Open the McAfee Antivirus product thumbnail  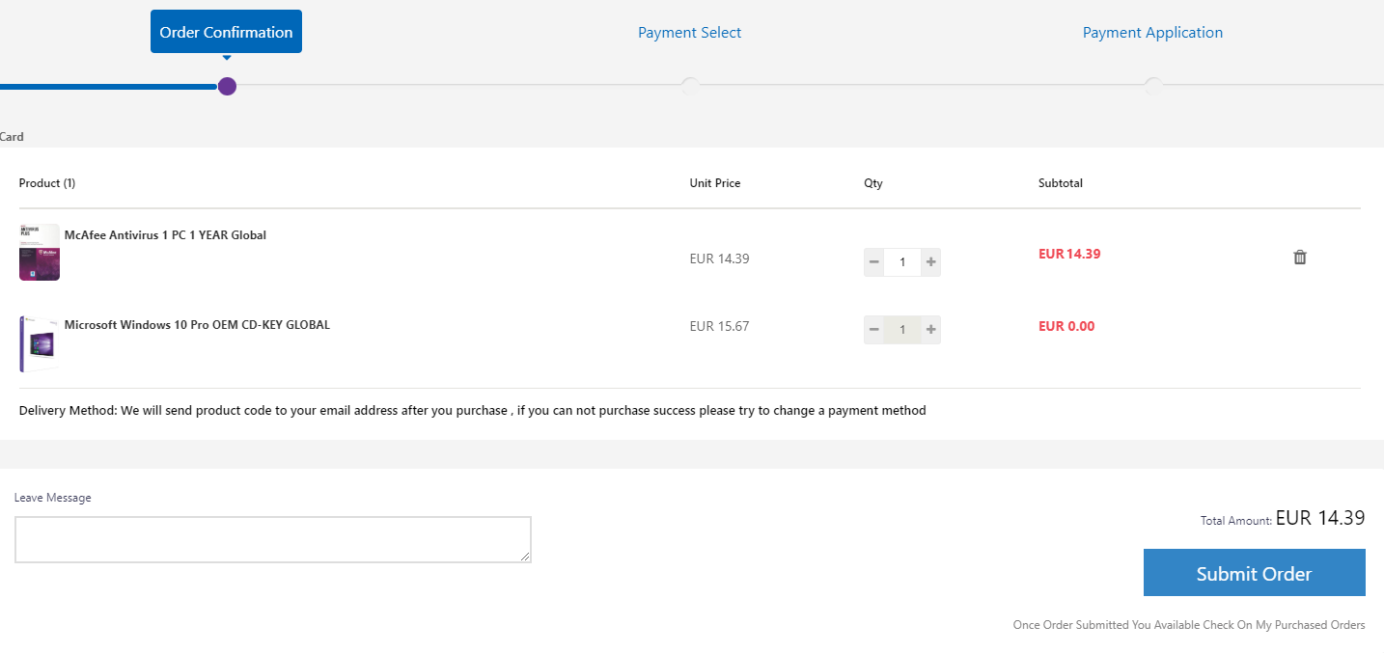(x=40, y=253)
